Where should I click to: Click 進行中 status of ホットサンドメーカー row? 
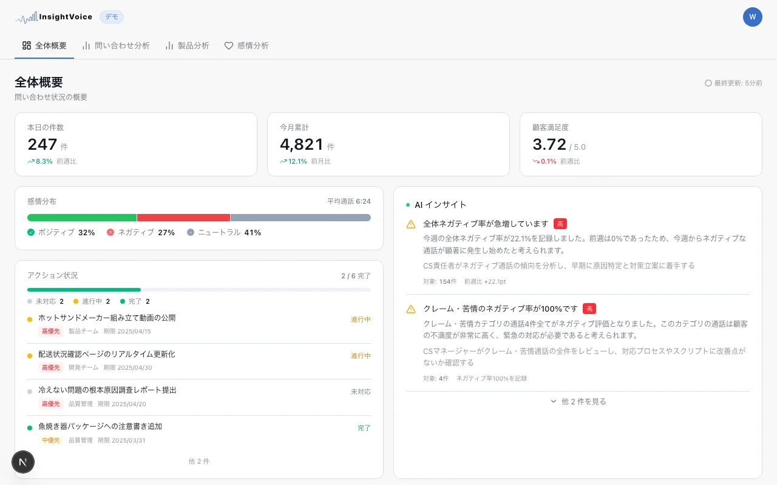point(361,319)
